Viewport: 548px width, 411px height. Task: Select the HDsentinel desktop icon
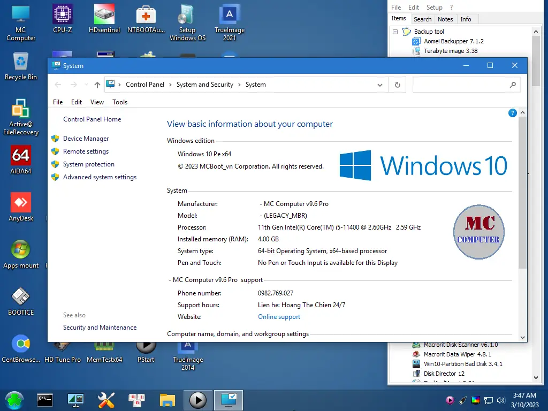104,19
